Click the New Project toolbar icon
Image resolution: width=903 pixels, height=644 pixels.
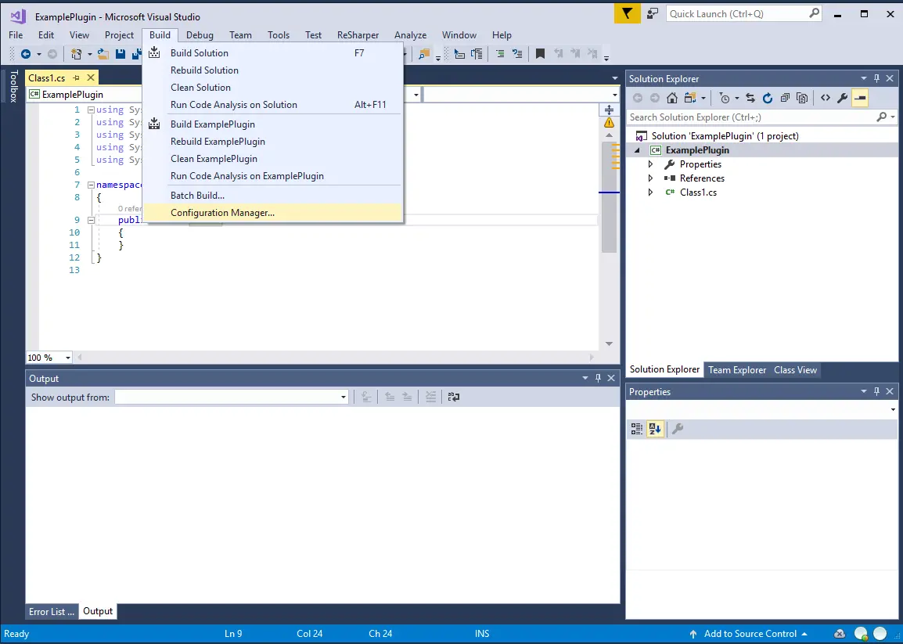[x=76, y=54]
